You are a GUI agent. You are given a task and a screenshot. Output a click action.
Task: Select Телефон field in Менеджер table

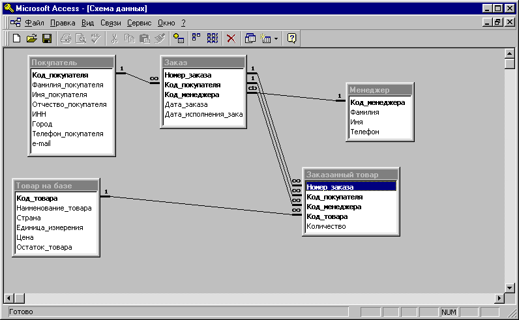click(380, 132)
